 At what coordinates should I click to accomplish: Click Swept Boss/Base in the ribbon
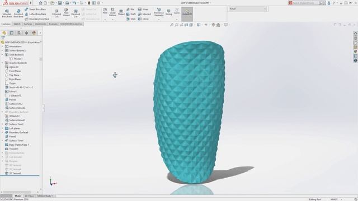(x=35, y=9)
